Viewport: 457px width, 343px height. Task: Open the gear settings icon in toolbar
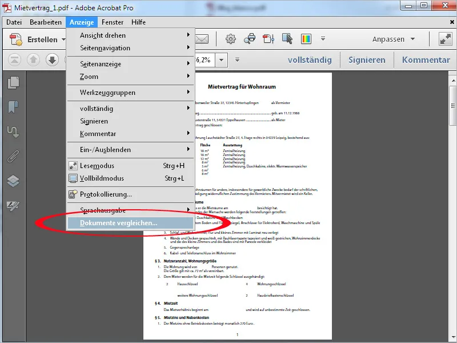click(231, 39)
